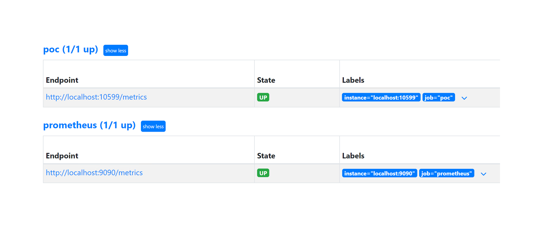The width and height of the screenshot is (538, 229).
Task: Click UP state badge in prometheus row
Action: point(263,173)
